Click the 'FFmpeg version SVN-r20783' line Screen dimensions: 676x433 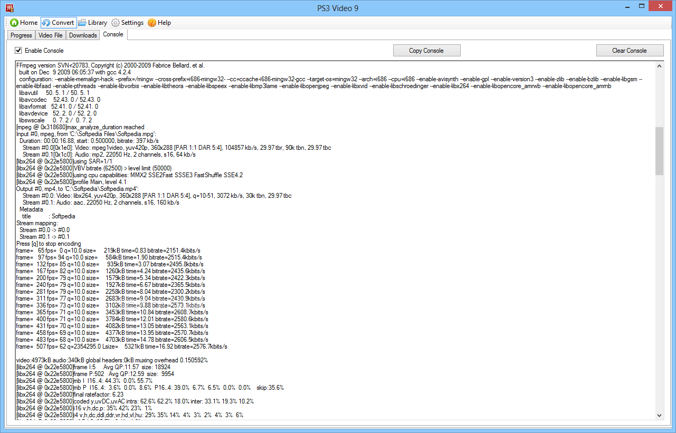[x=110, y=65]
